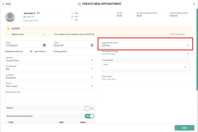Click the green arrow next to Balance Due
Screen dimensions: 198x132
[x=44, y=35]
